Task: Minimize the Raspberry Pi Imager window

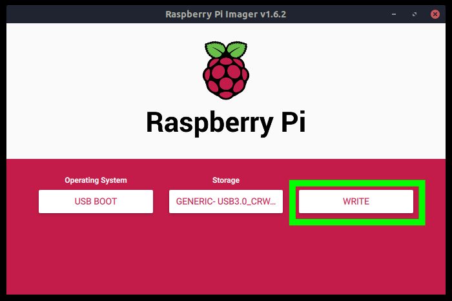Action: click(x=394, y=14)
